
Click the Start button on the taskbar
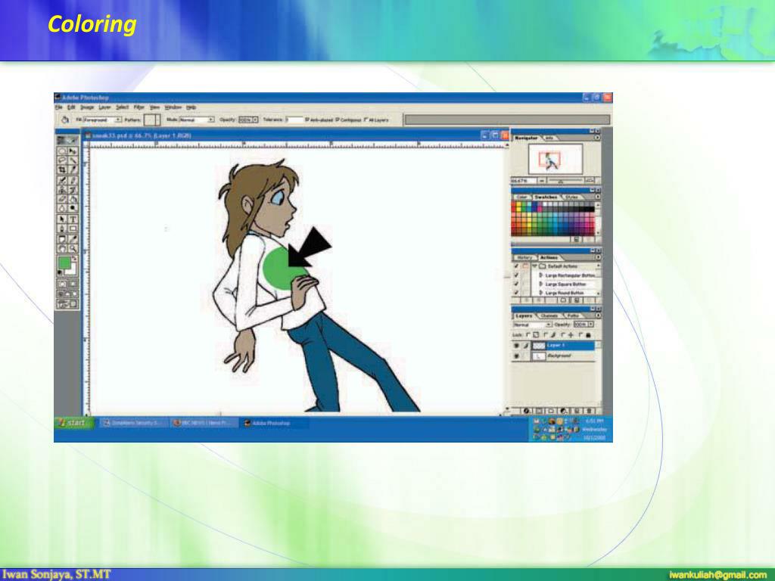pyautogui.click(x=72, y=423)
